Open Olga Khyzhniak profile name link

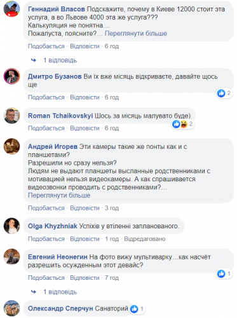click(x=53, y=226)
